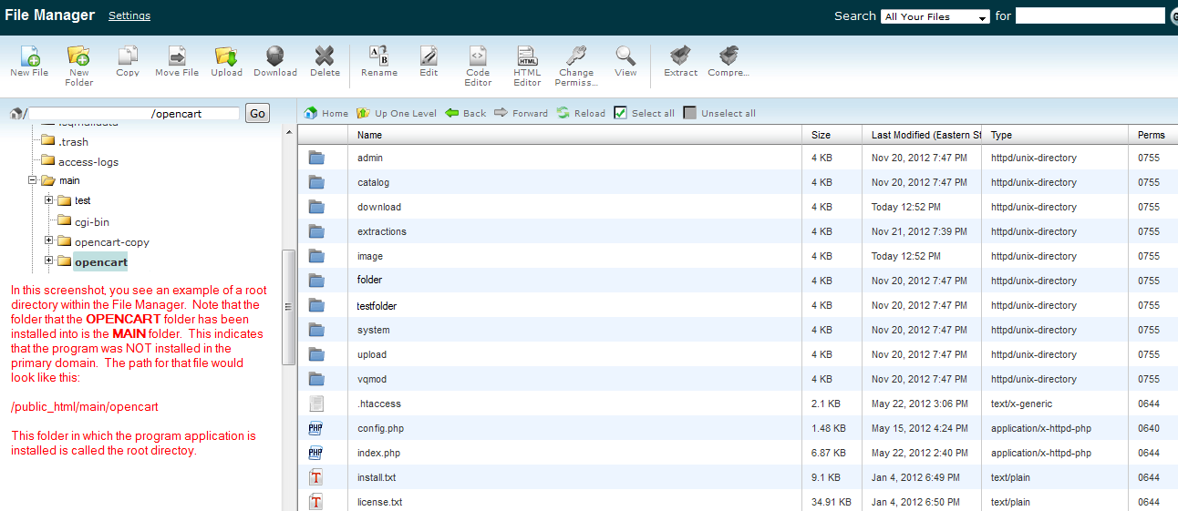Click the Change Permissions icon
Screen dimensions: 1178x511
[x=575, y=56]
